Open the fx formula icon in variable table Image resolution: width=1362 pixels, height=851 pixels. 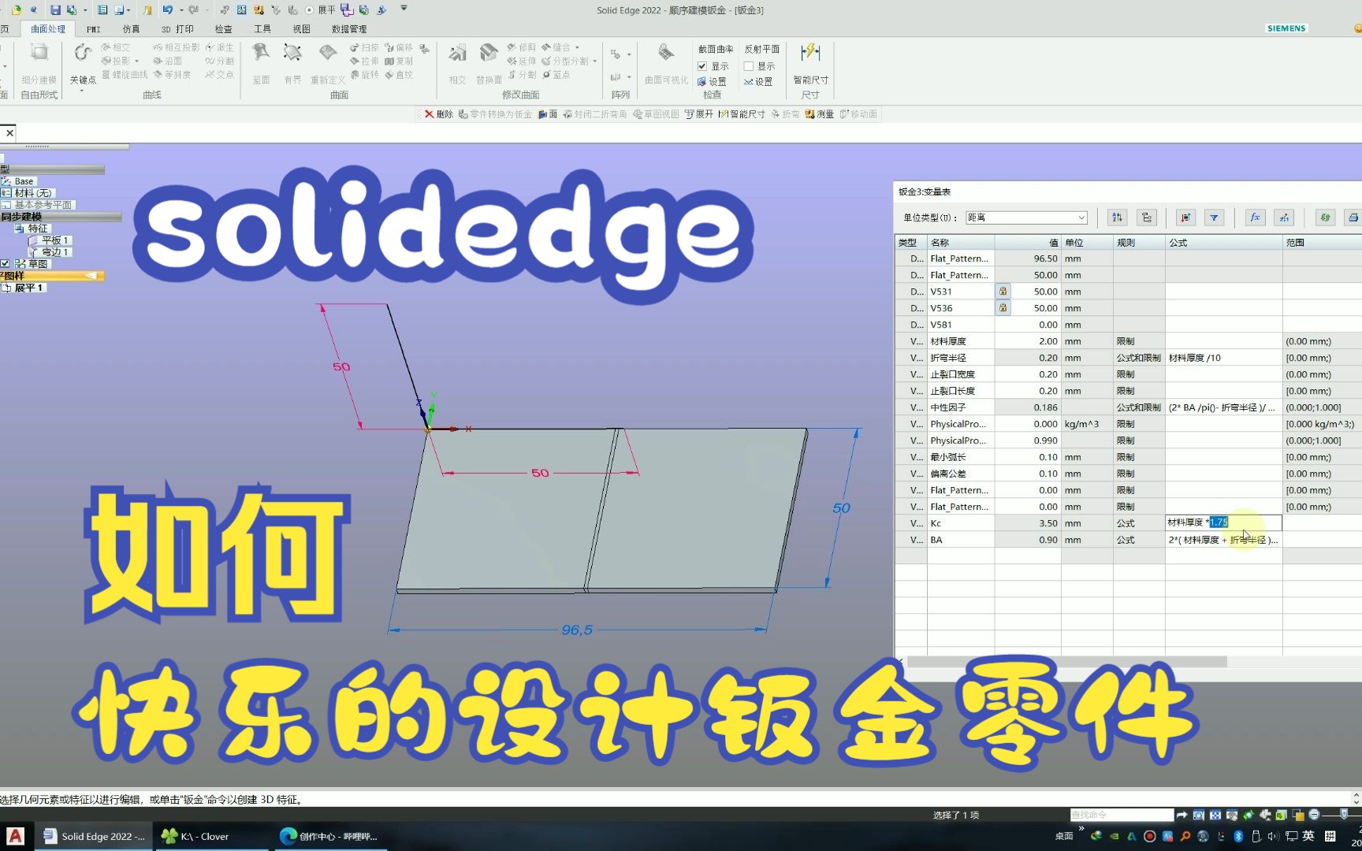(x=1255, y=217)
